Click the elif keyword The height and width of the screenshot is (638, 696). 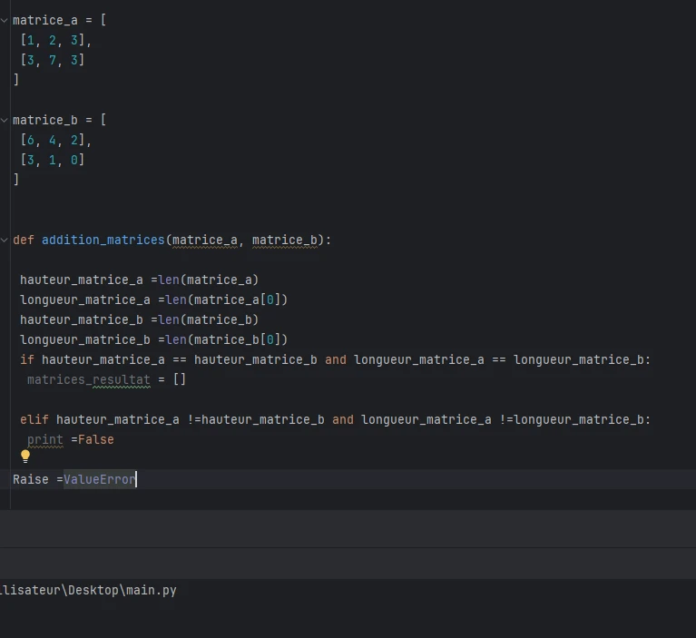point(34,419)
